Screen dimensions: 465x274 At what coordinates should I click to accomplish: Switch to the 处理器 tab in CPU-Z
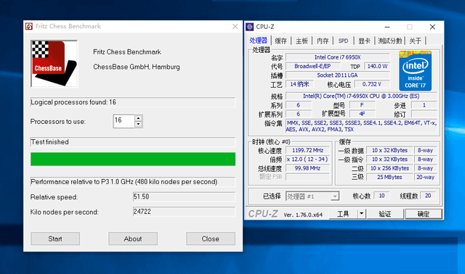pyautogui.click(x=259, y=41)
